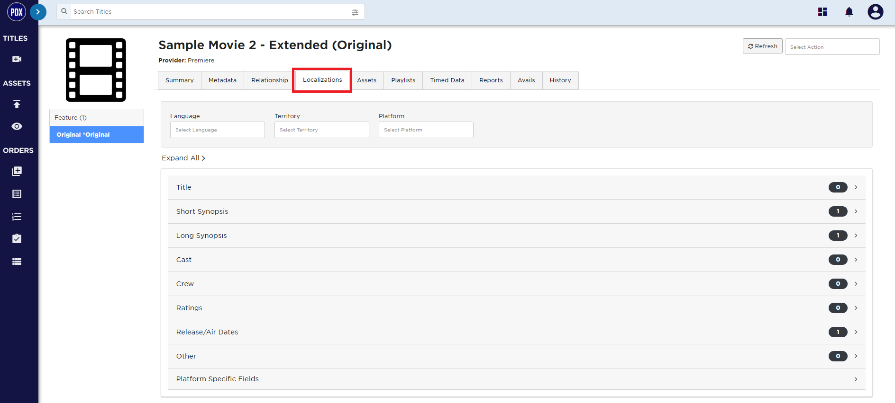
Task: Click the Title row count badge
Action: tap(838, 187)
